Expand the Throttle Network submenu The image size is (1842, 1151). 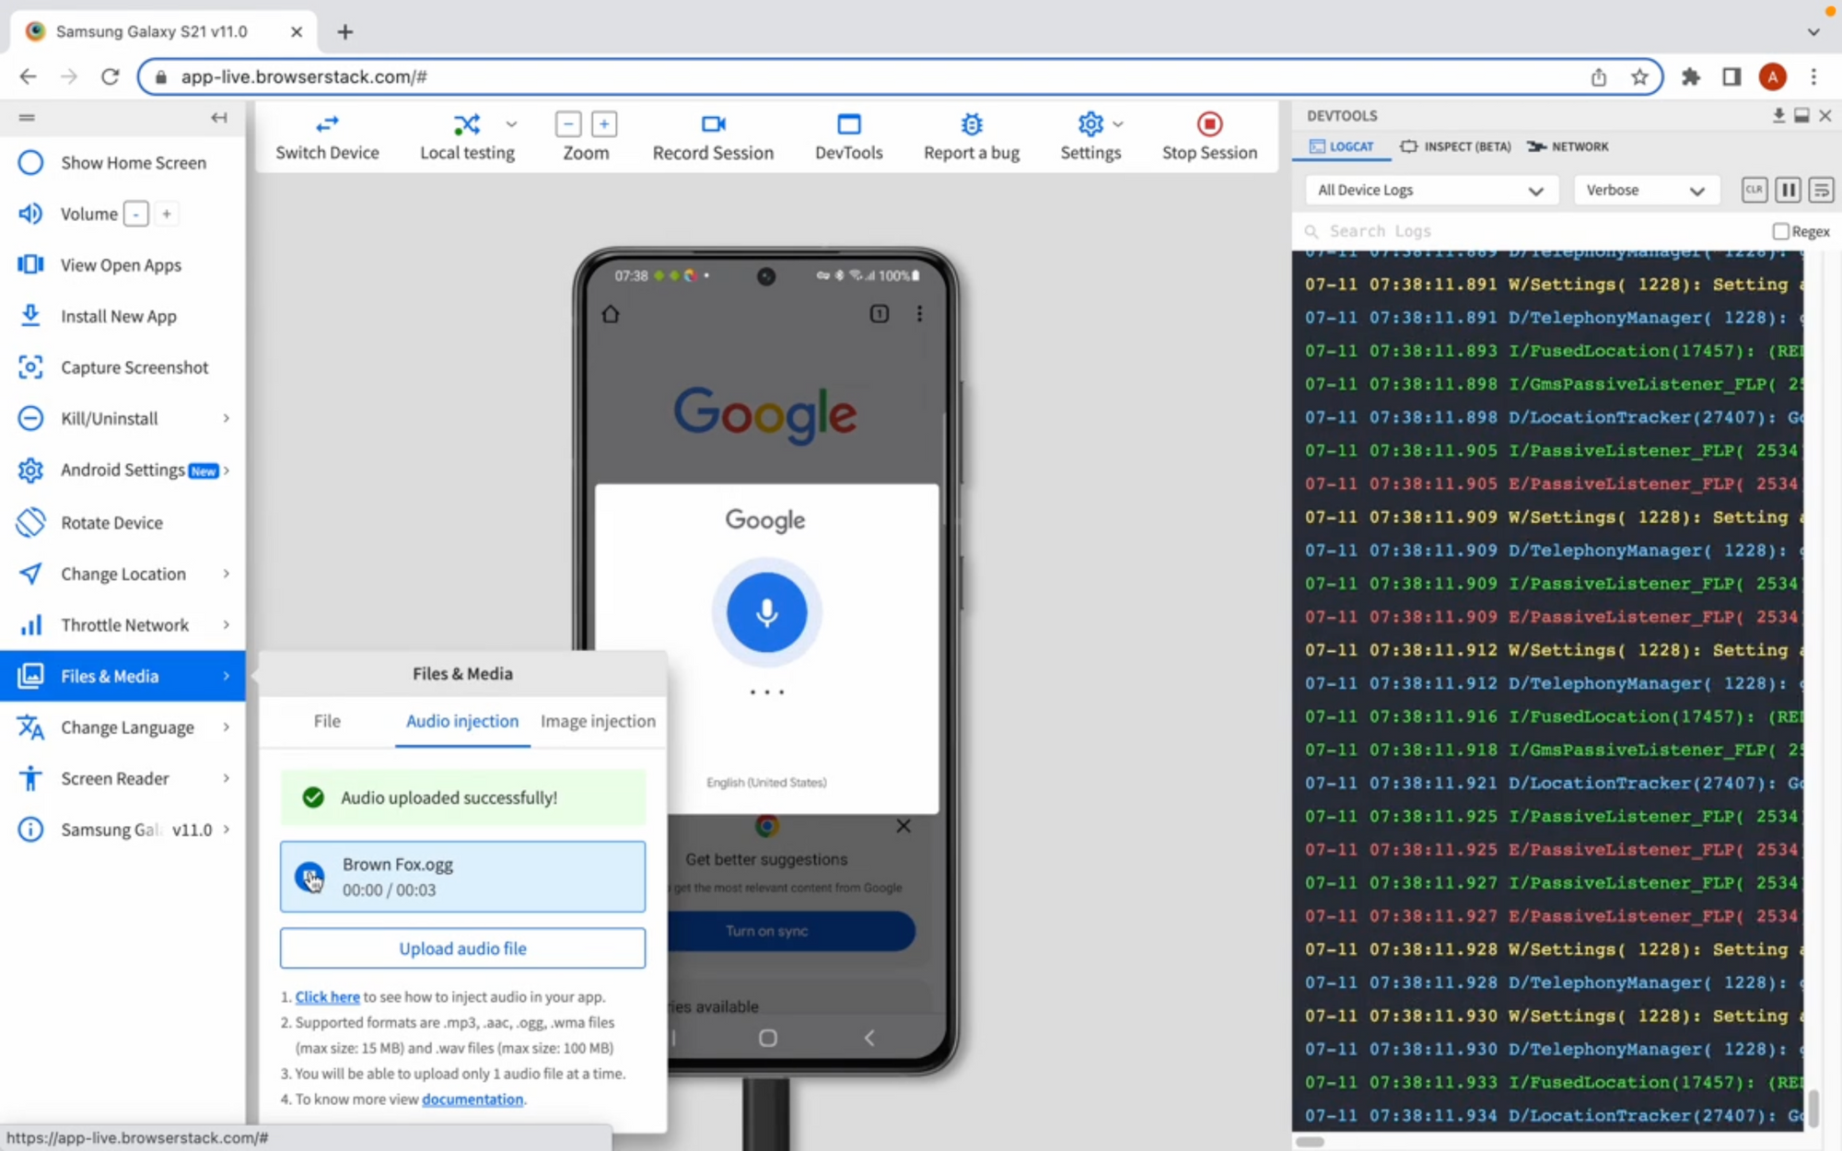click(123, 625)
